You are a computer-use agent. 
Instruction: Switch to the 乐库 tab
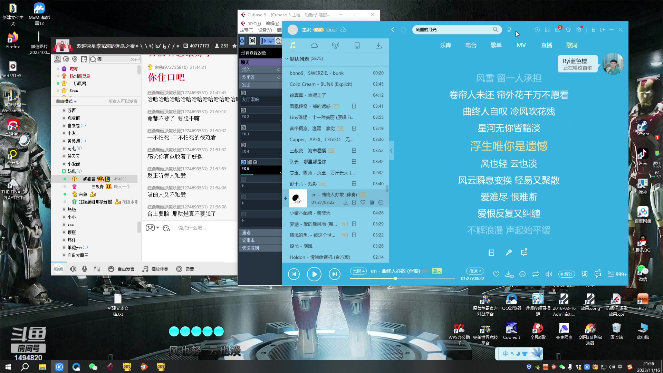tap(445, 45)
